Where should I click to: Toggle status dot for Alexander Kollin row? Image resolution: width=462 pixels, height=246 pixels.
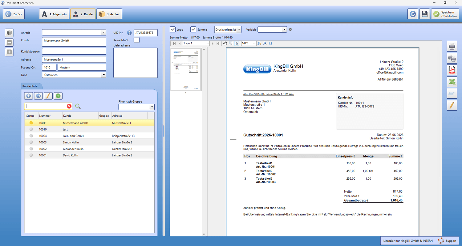[x=31, y=149]
